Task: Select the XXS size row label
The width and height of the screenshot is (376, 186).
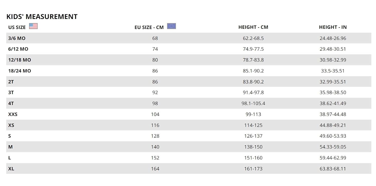Action: click(13, 114)
